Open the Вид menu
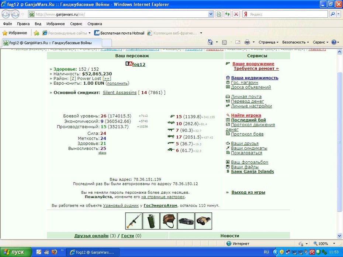The width and height of the screenshot is (343, 257). point(38,24)
